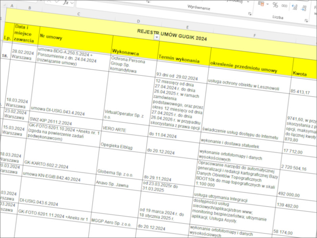317x238 pixels.
Task: Open the Liczba dialog launcher
Action: click(306, 21)
